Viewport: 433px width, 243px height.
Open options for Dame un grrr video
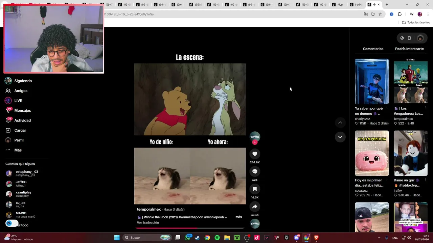426,180
